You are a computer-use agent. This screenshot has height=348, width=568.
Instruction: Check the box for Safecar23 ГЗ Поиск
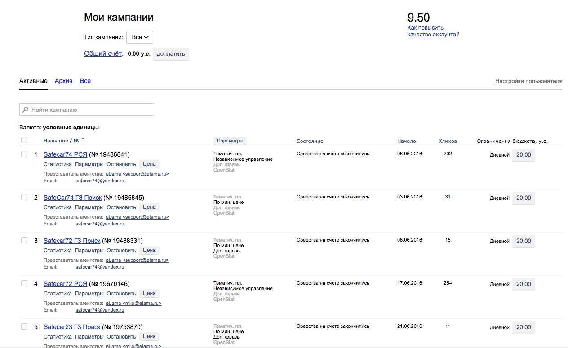(x=24, y=326)
